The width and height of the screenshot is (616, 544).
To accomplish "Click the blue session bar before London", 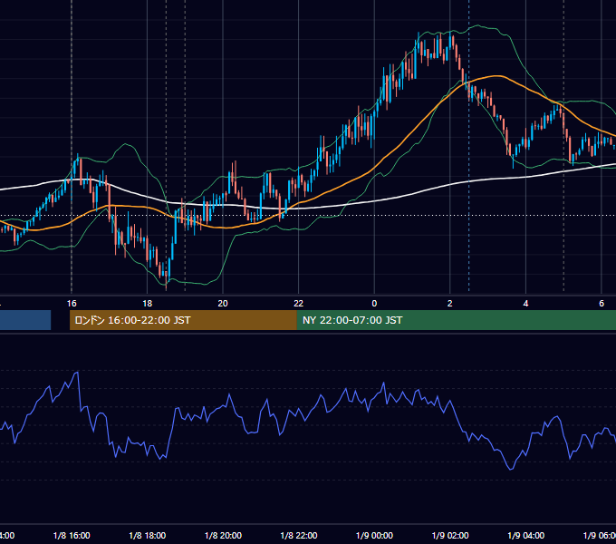I will (25, 320).
